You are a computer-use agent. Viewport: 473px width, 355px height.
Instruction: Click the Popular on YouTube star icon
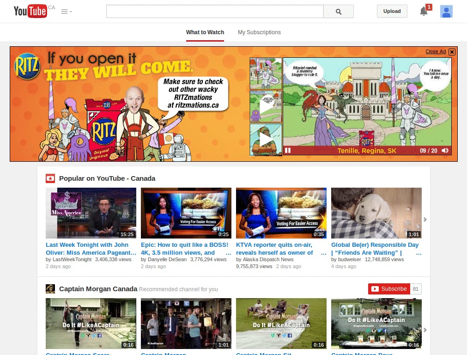pos(50,178)
